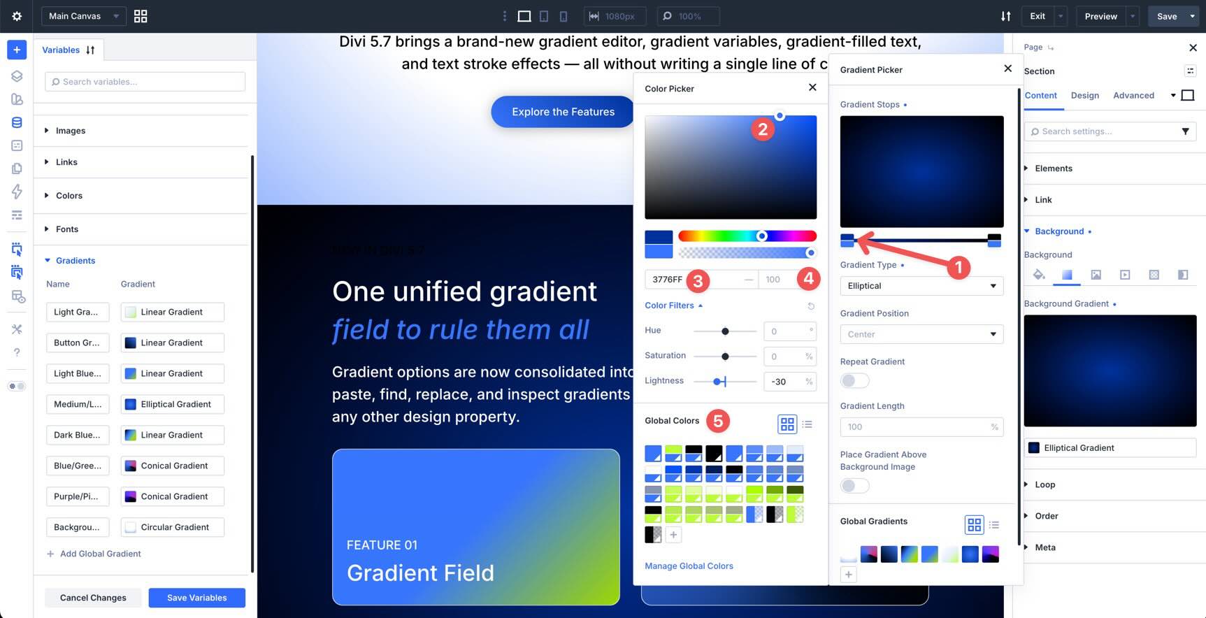Open the Save button dropdown arrow
The image size is (1206, 618).
tap(1192, 16)
